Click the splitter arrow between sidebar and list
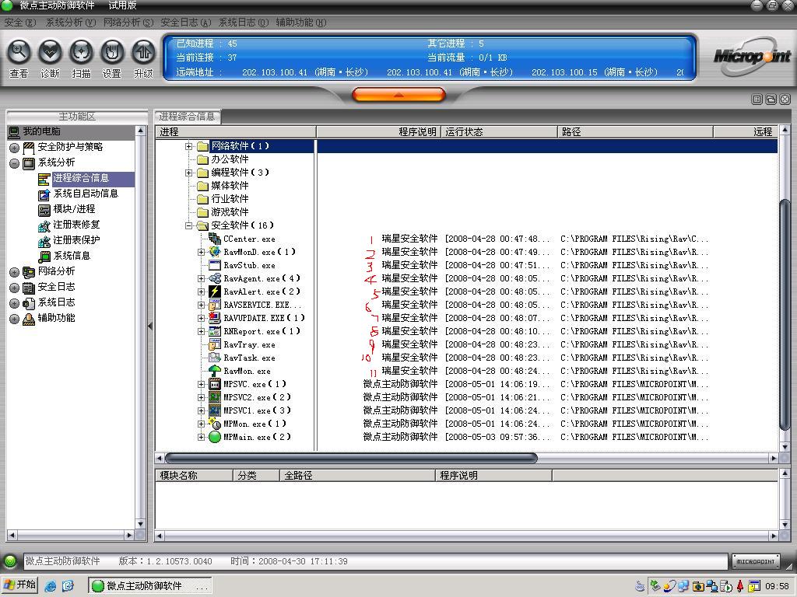The width and height of the screenshot is (797, 597). click(150, 326)
